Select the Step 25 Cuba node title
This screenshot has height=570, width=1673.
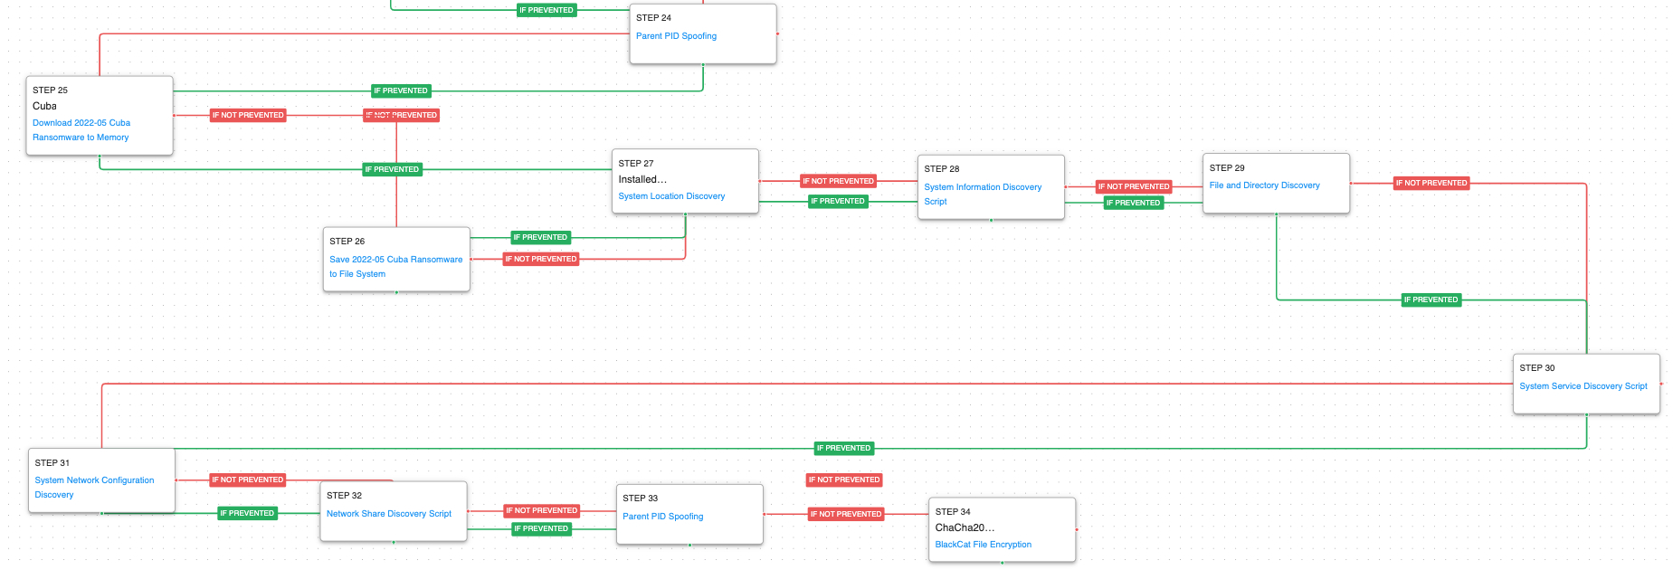(x=45, y=106)
